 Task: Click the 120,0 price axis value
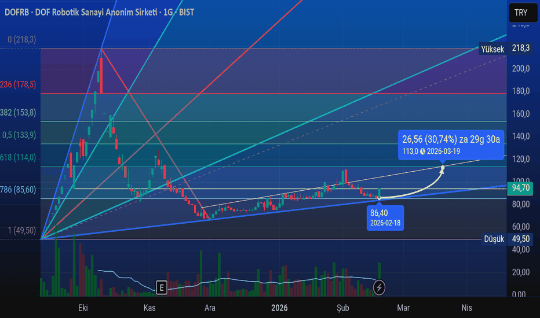pos(521,159)
